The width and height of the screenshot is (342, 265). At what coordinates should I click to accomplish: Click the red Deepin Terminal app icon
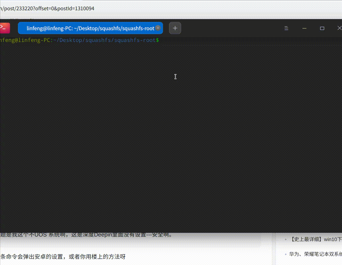pyautogui.click(x=5, y=28)
